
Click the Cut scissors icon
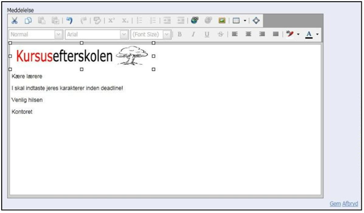14,21
